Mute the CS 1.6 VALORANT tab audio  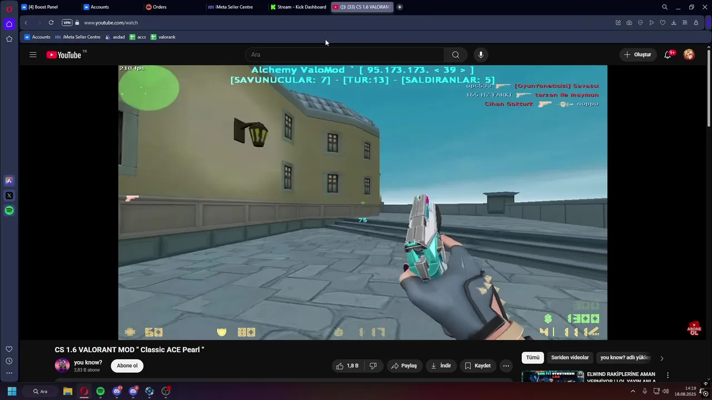tap(343, 7)
